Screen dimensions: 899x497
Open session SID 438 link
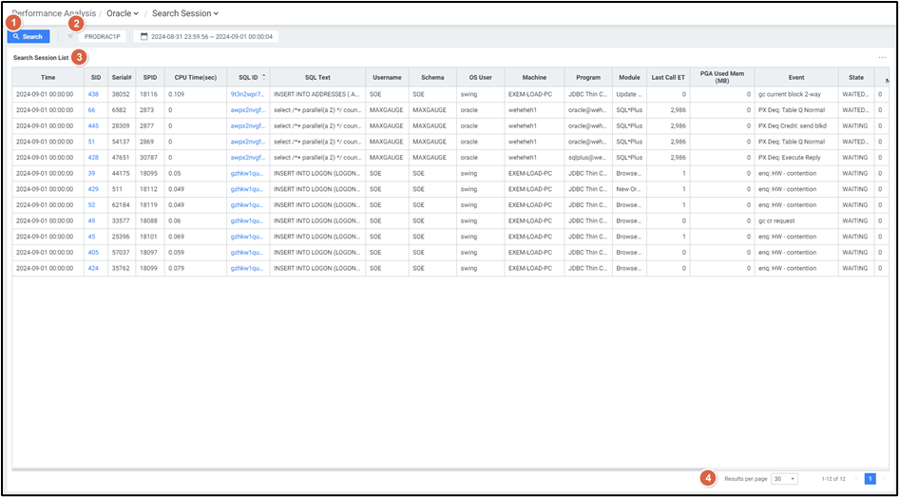coord(93,94)
